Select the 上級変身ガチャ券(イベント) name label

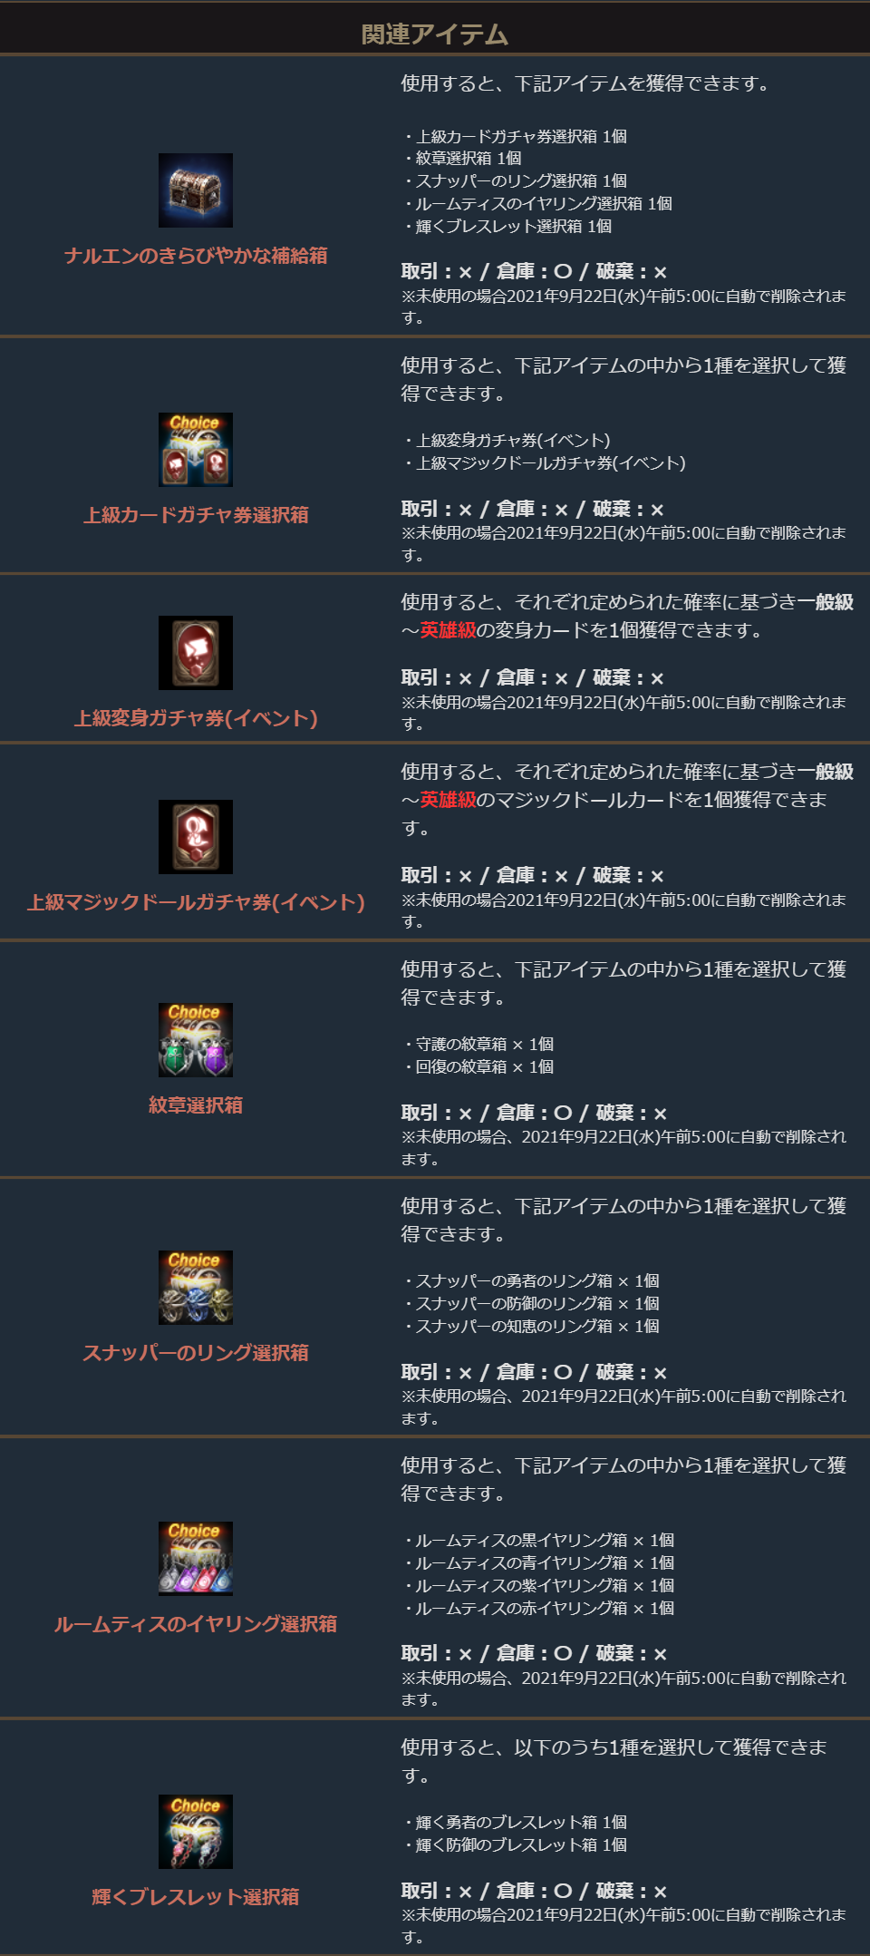tap(196, 718)
